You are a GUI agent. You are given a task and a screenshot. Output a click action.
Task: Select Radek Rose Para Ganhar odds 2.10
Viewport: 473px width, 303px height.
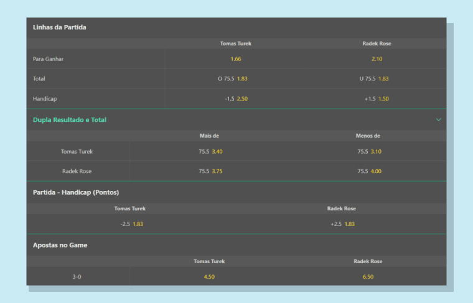pyautogui.click(x=377, y=58)
